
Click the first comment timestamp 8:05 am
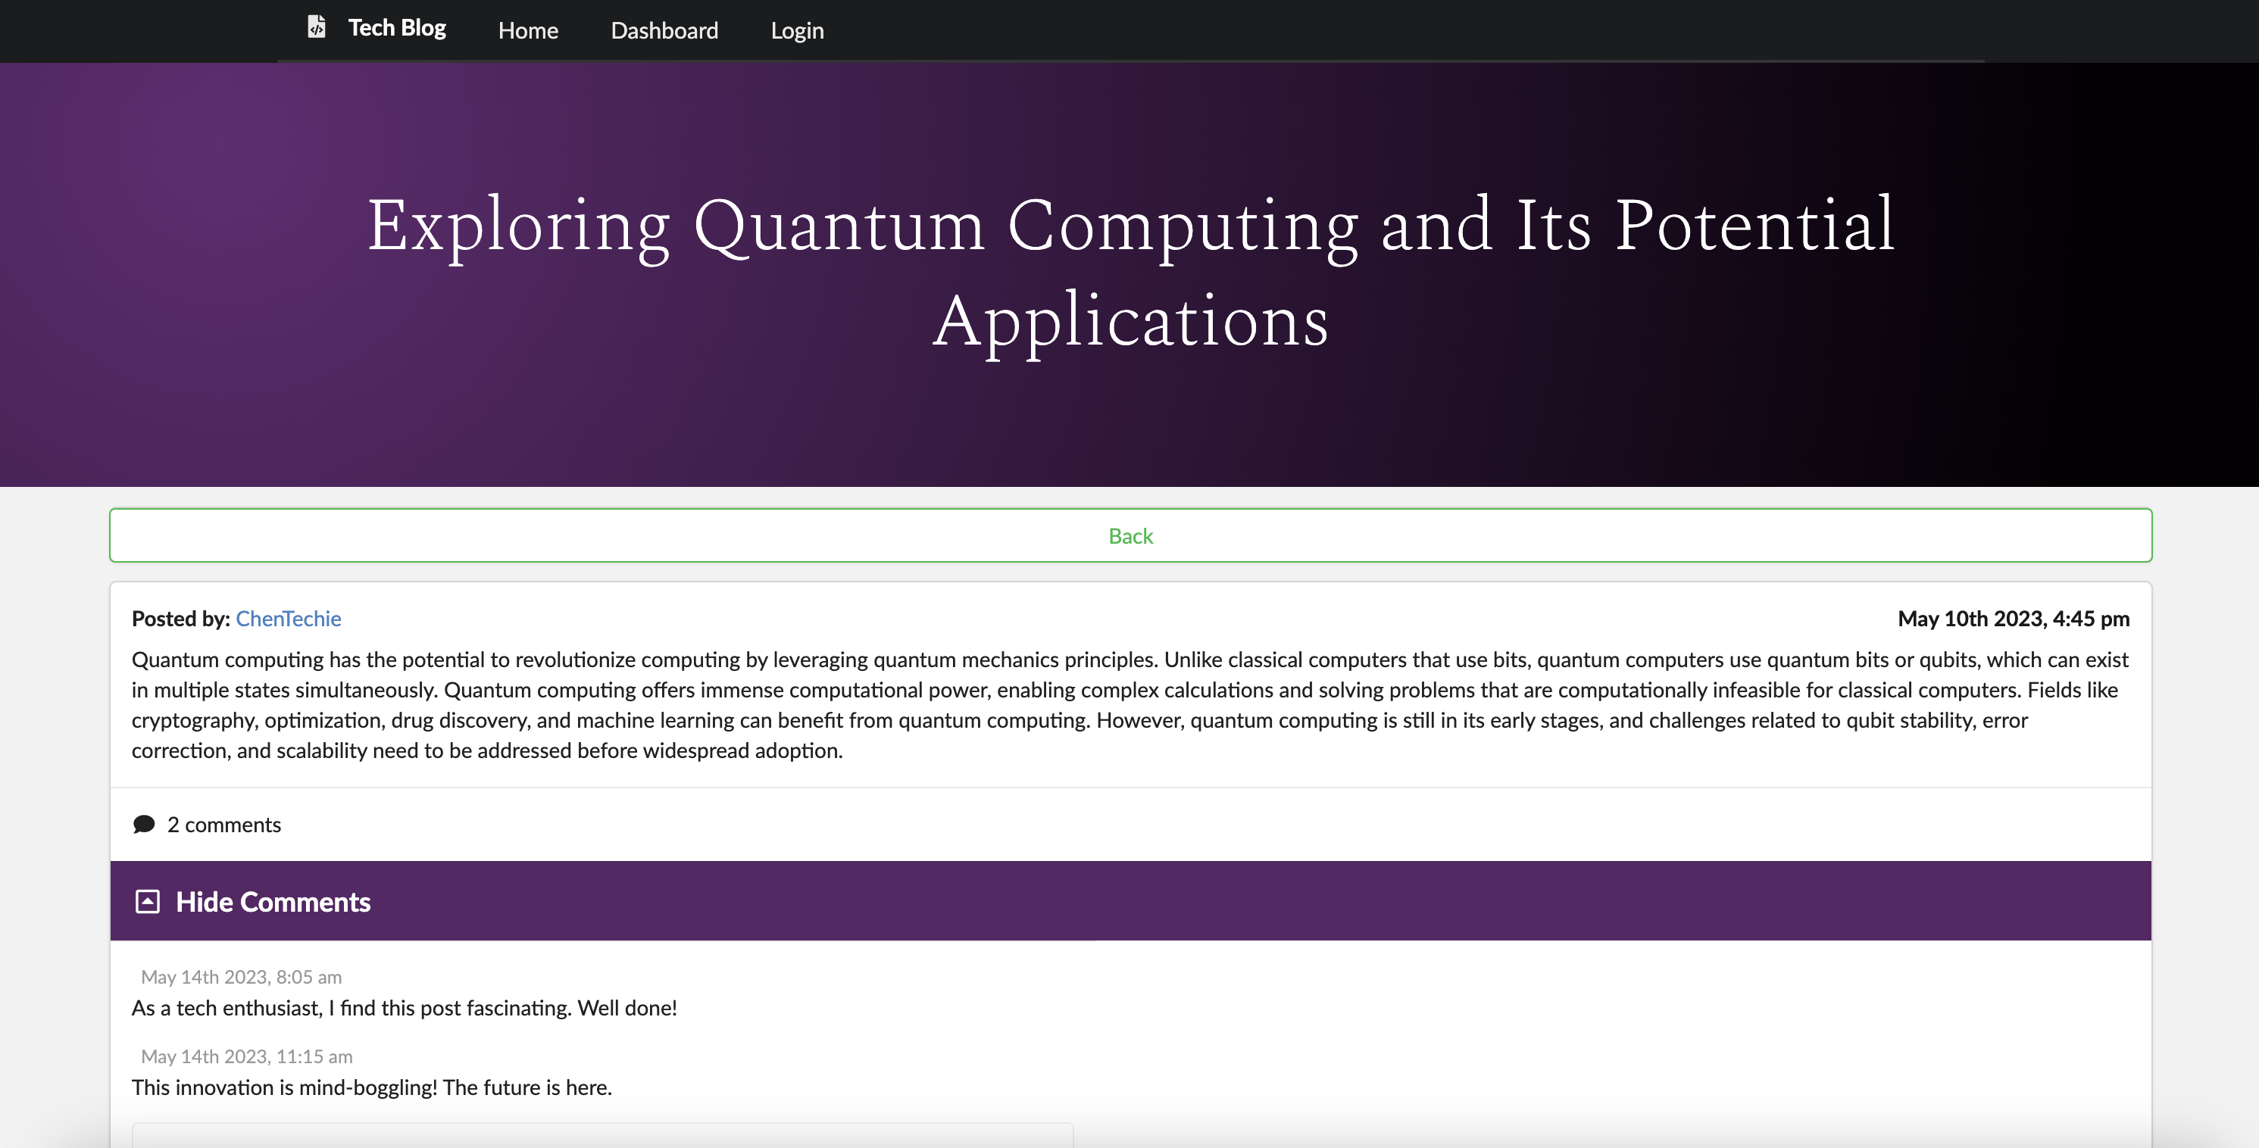[x=241, y=977]
